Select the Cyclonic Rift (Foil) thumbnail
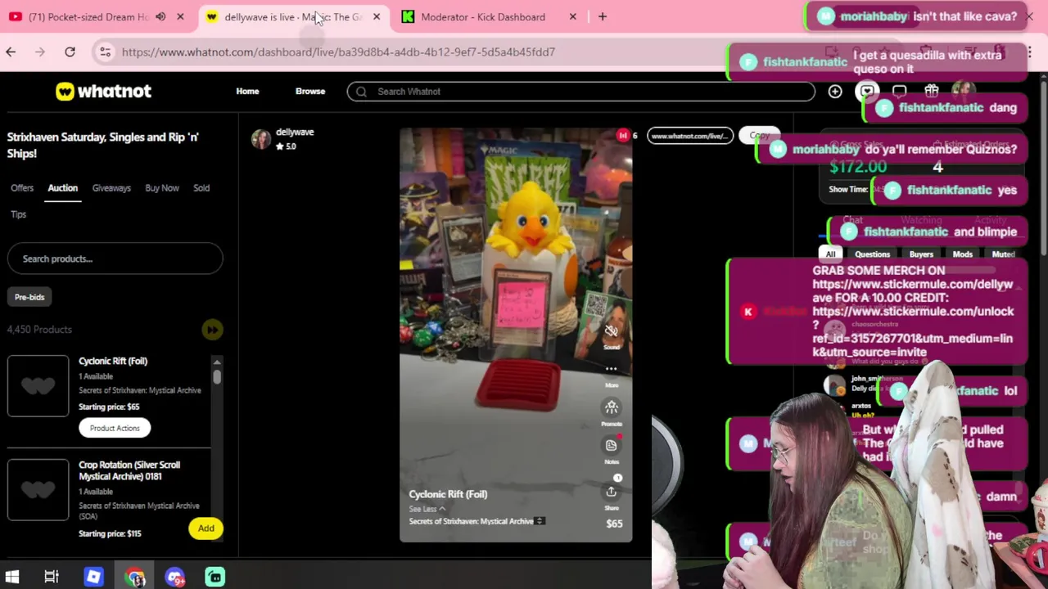This screenshot has height=589, width=1048. point(38,386)
